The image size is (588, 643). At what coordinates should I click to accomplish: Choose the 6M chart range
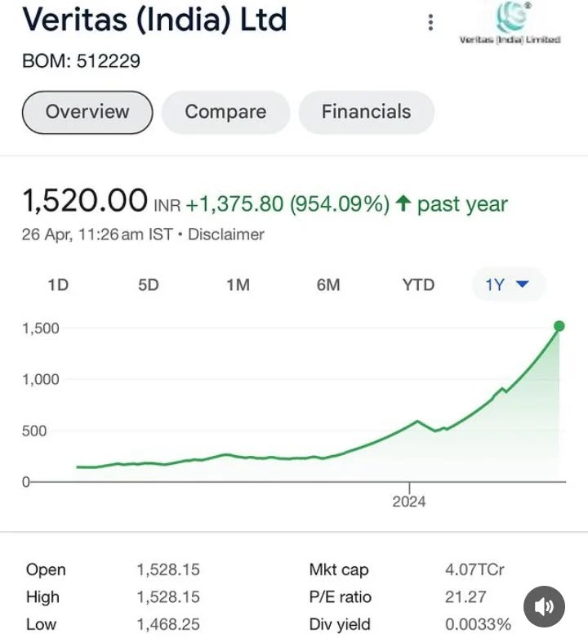328,285
